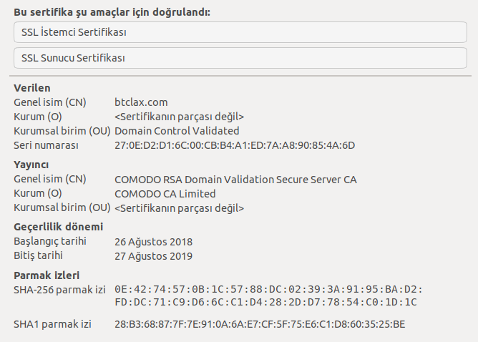Viewport: 478px width, 342px height.
Task: Click the Geçerlilik dönemi heading
Action: pyautogui.click(x=59, y=227)
